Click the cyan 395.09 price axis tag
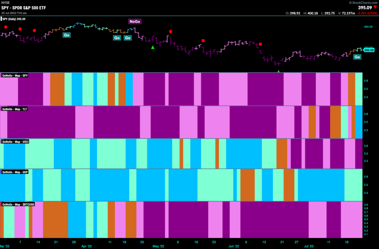This screenshot has width=379, height=249. [x=369, y=50]
